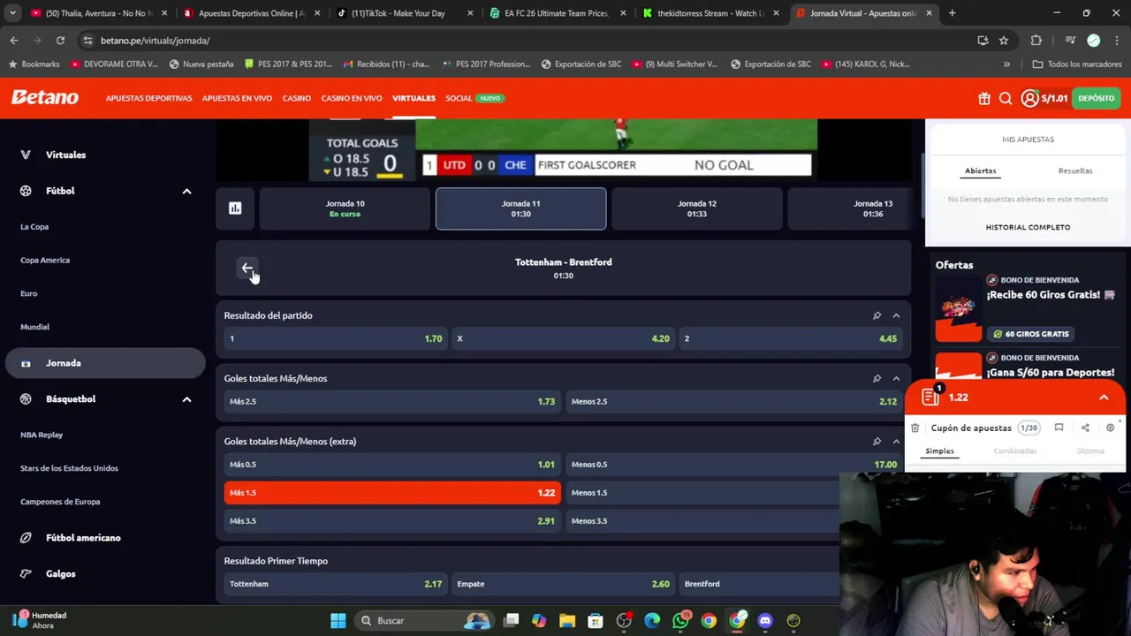Reload the browser page
Image resolution: width=1131 pixels, height=636 pixels.
(60, 41)
